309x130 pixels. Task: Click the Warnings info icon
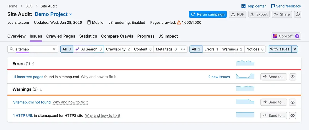pyautogui.click(x=41, y=89)
